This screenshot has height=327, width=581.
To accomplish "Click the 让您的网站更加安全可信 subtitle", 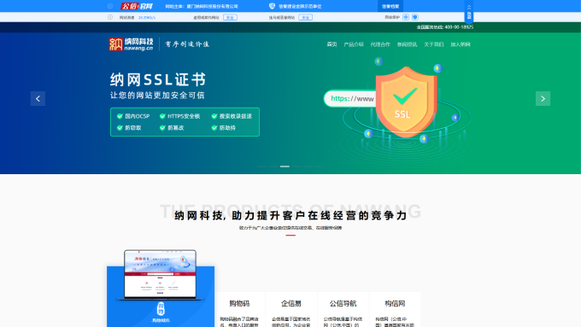I will pos(157,96).
